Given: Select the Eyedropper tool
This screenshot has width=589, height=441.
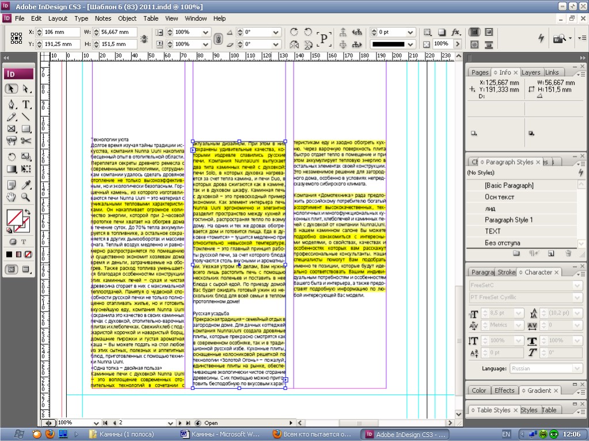Looking at the screenshot, I should pos(25,185).
